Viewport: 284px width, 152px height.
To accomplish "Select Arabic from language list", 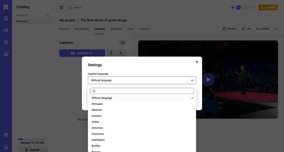I will pos(142,122).
